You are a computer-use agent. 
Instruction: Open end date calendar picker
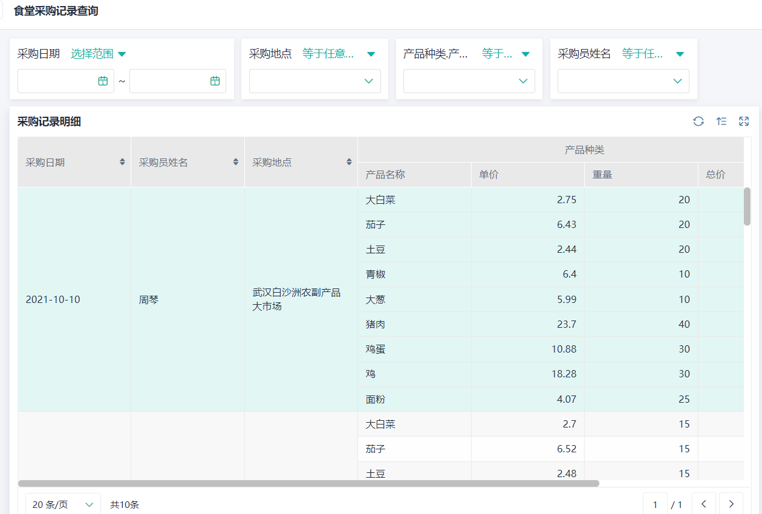(x=215, y=81)
